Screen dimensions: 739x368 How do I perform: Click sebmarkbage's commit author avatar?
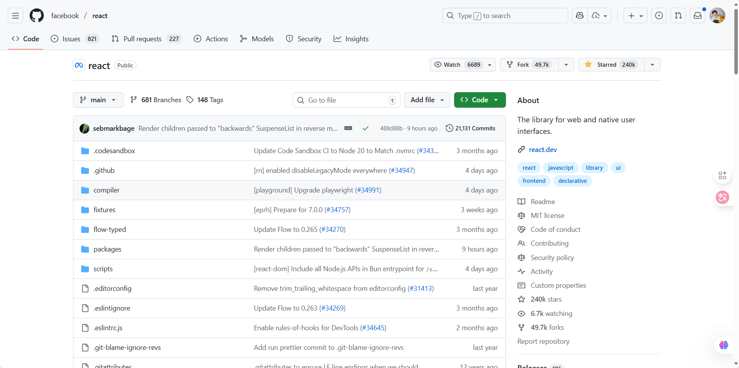coord(85,128)
